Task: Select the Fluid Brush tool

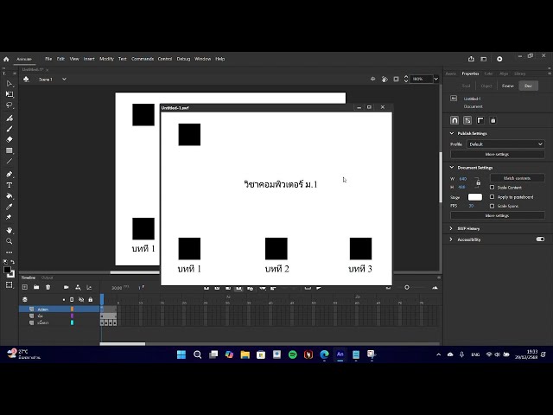Action: click(x=10, y=118)
